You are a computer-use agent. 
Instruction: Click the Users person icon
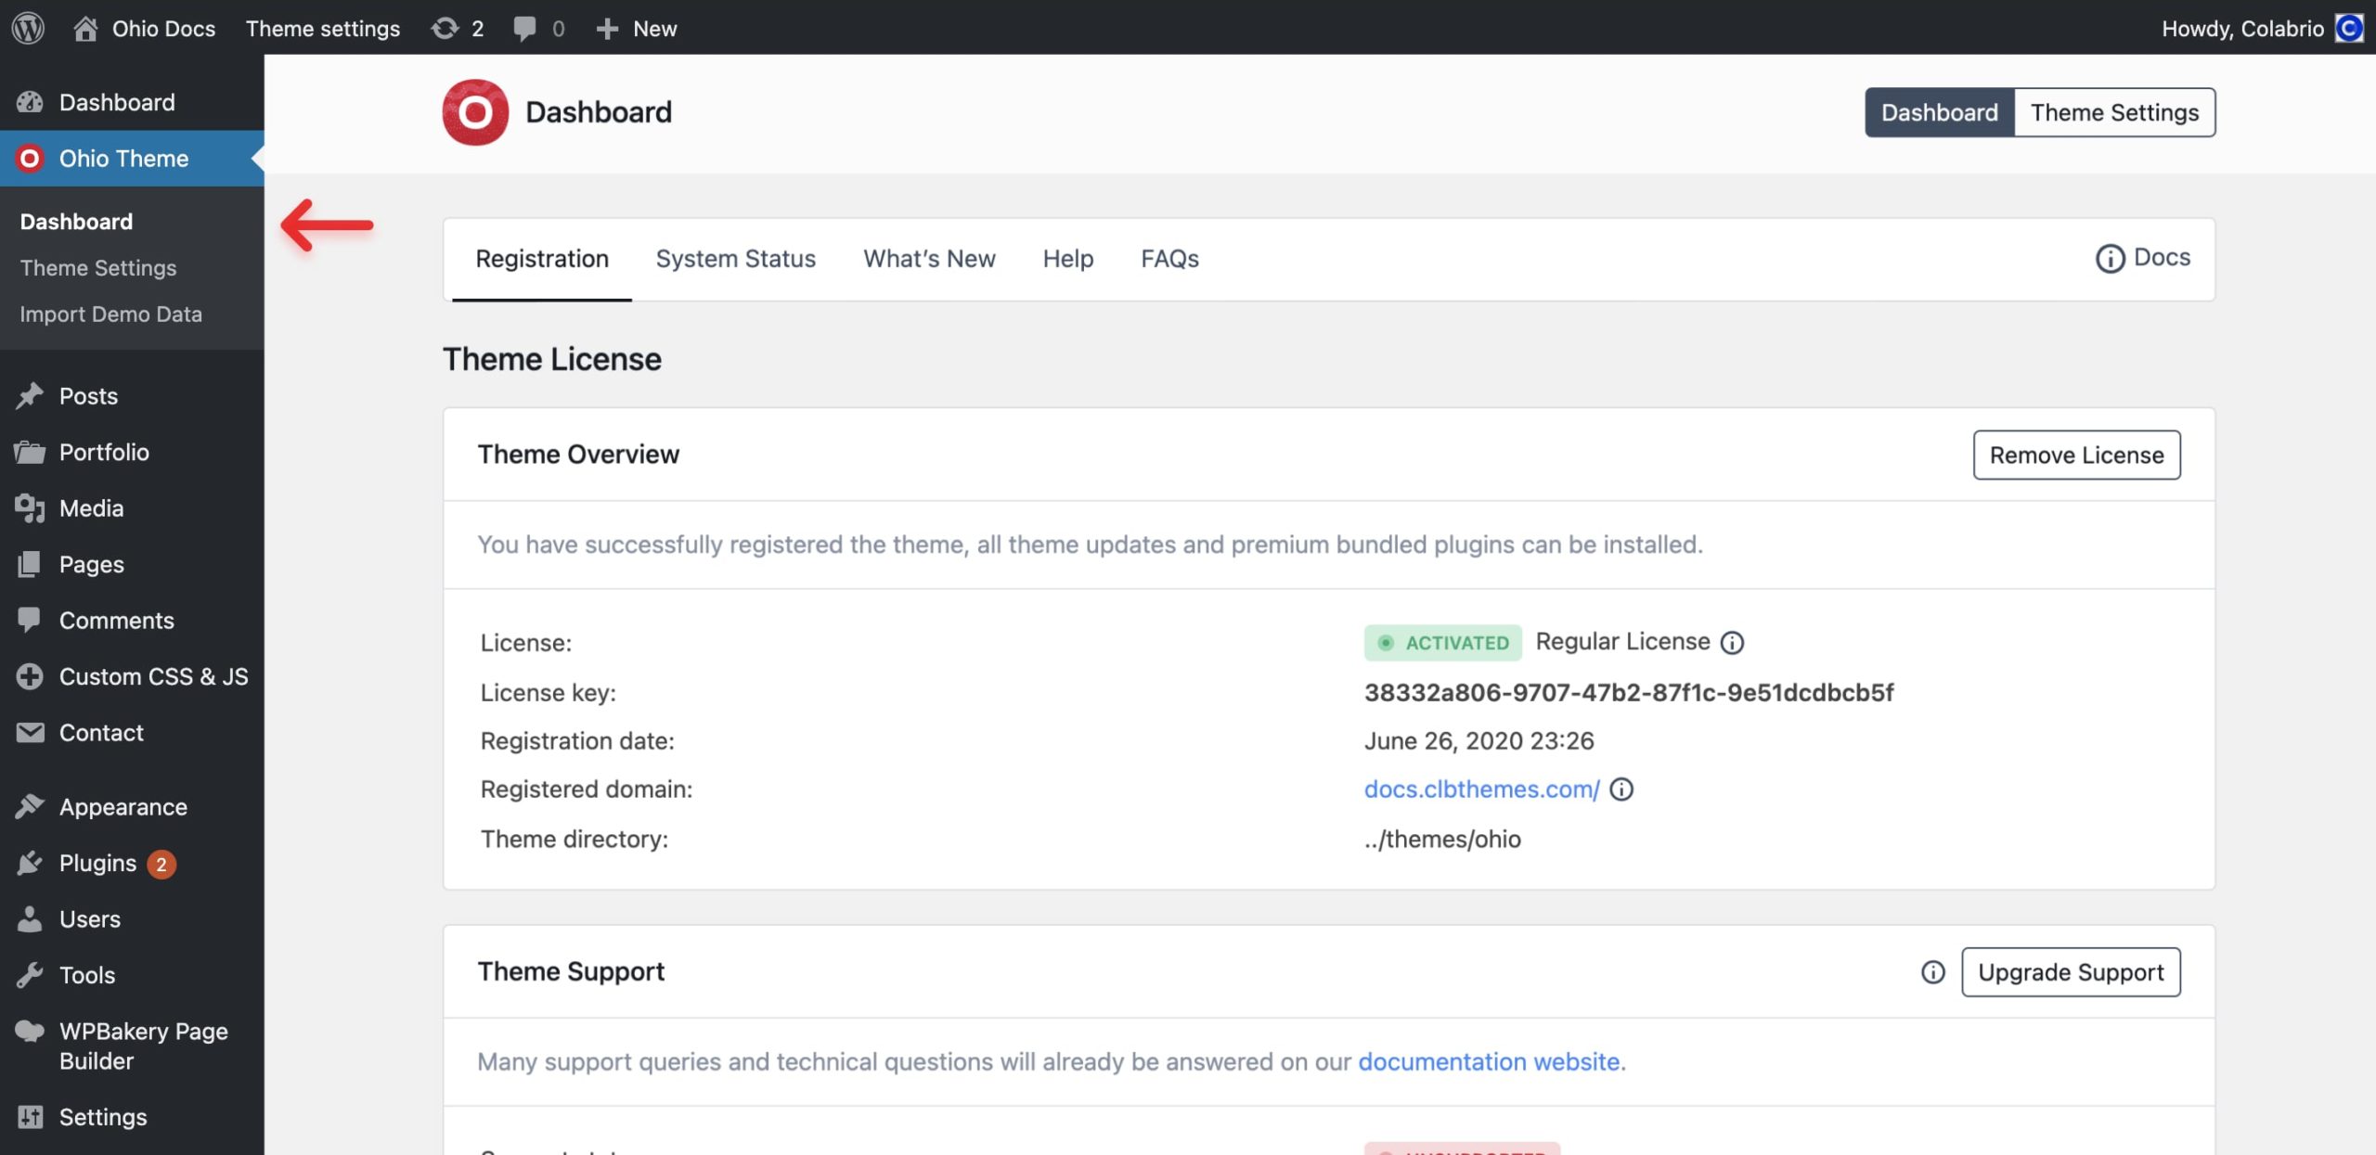[30, 919]
